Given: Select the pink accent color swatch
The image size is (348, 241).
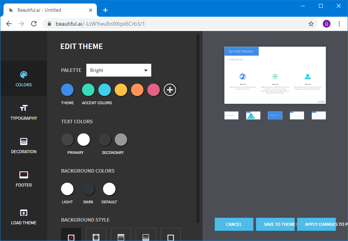Looking at the screenshot, I should tap(154, 90).
